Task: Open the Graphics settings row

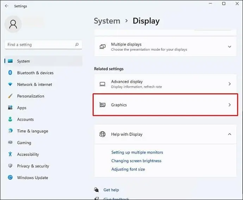Action: pos(166,105)
